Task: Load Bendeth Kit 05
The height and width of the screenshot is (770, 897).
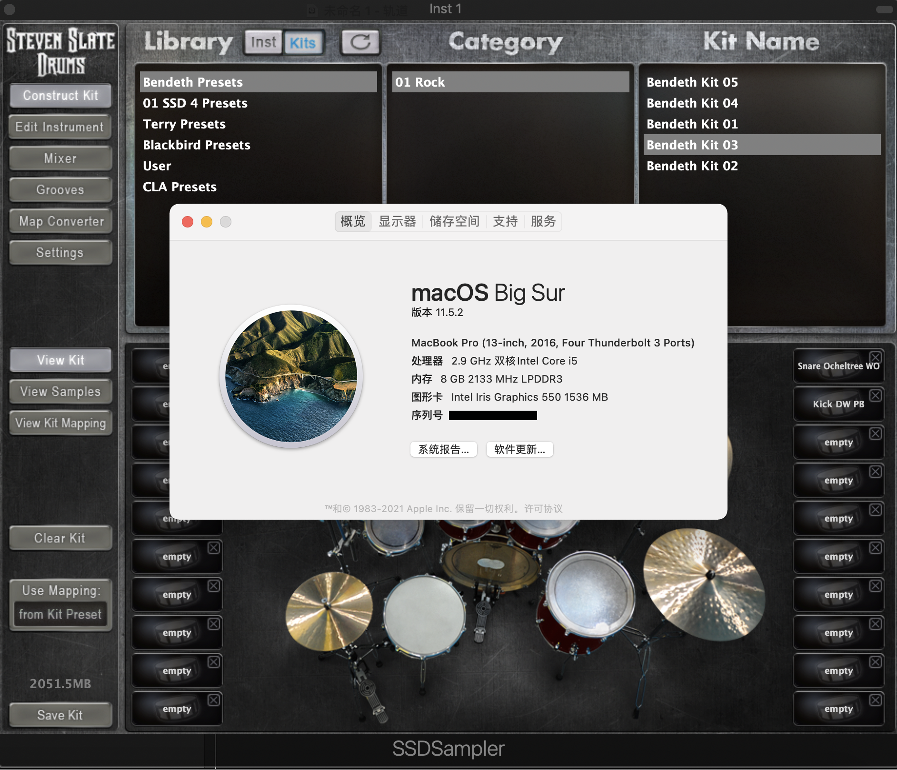Action: click(x=762, y=82)
